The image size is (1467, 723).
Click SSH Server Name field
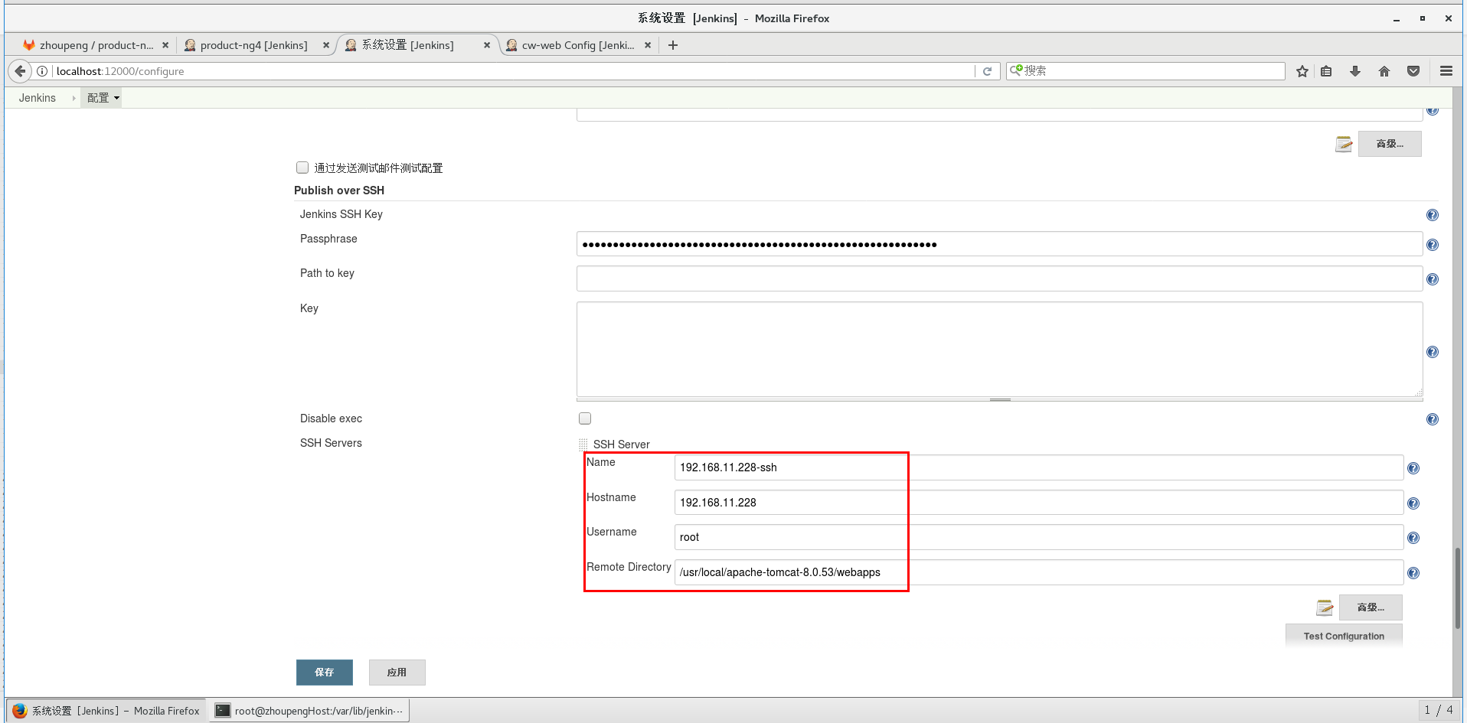(x=1038, y=467)
